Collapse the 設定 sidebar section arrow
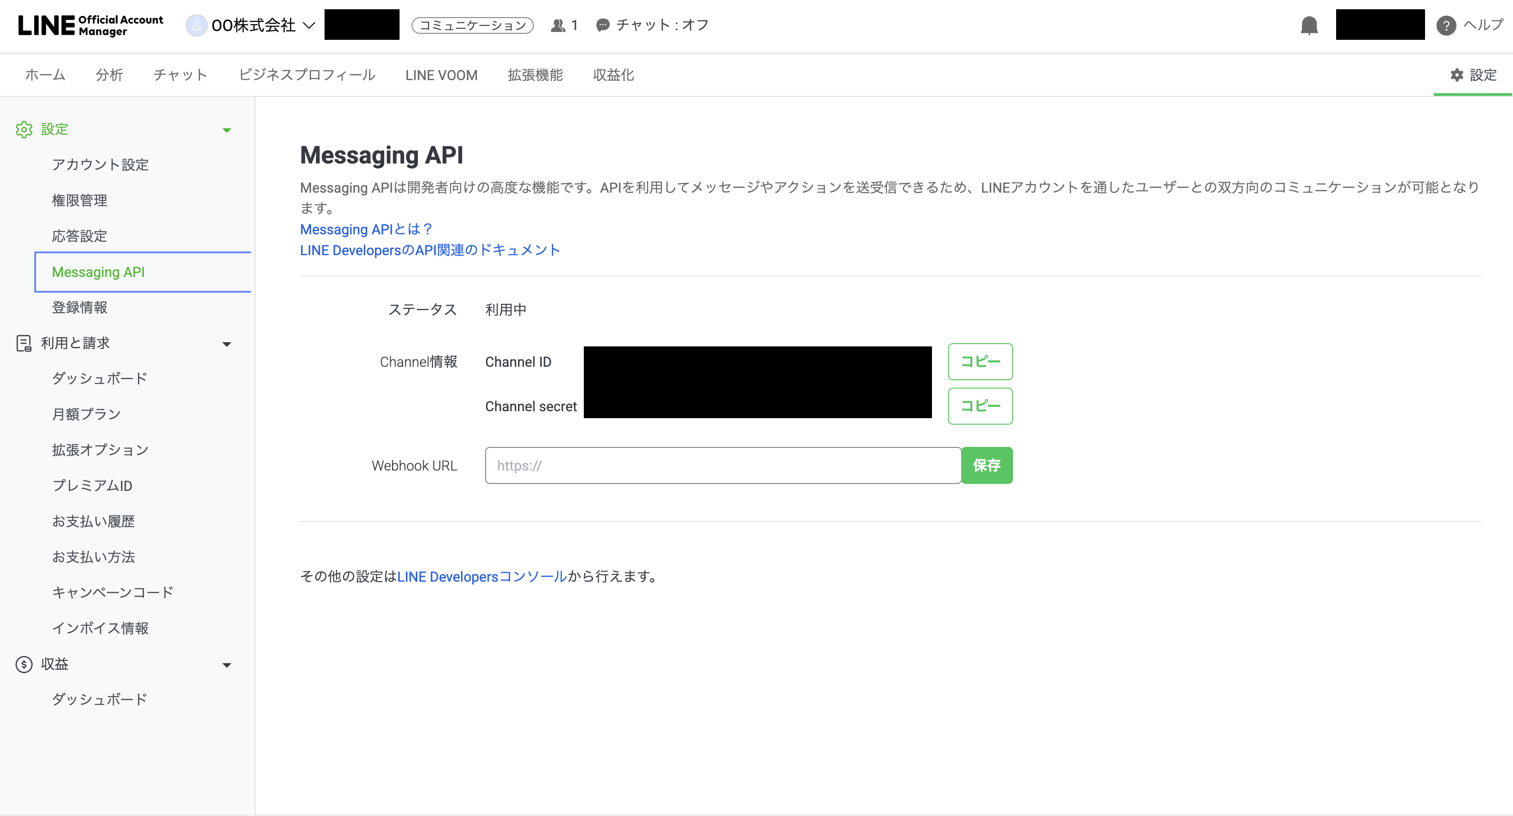1513x816 pixels. coord(227,130)
